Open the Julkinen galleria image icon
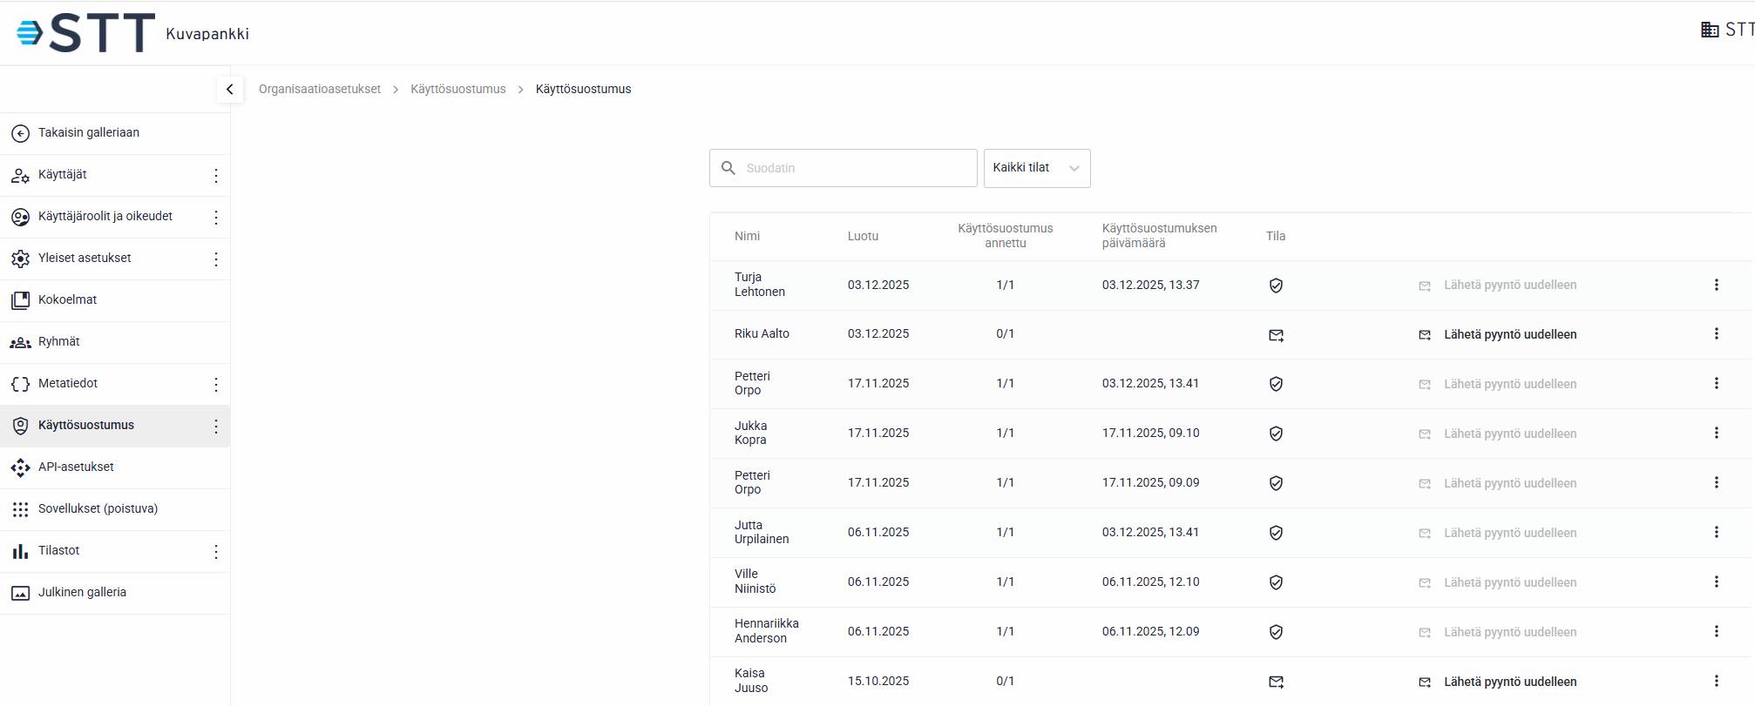1755x706 pixels. tap(20, 593)
